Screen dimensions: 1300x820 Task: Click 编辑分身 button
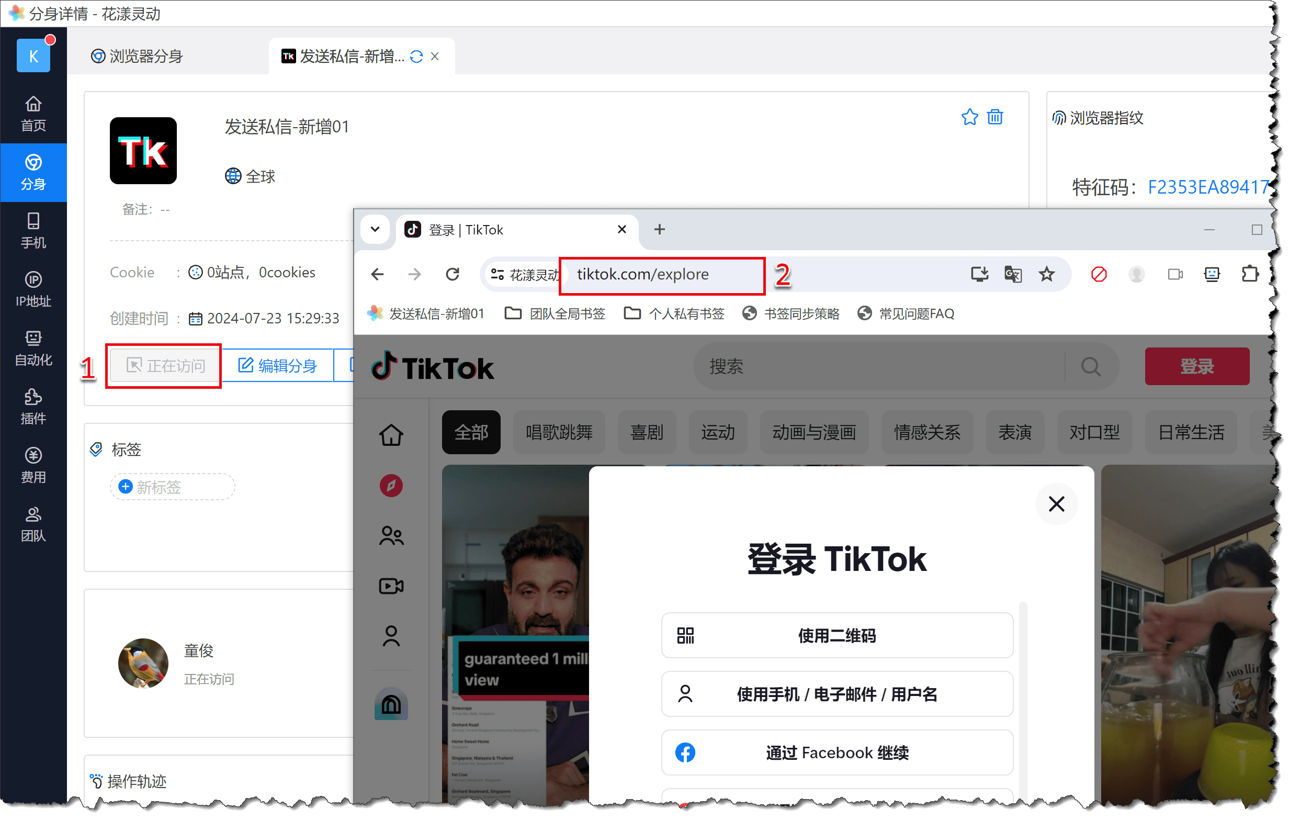[x=277, y=366]
